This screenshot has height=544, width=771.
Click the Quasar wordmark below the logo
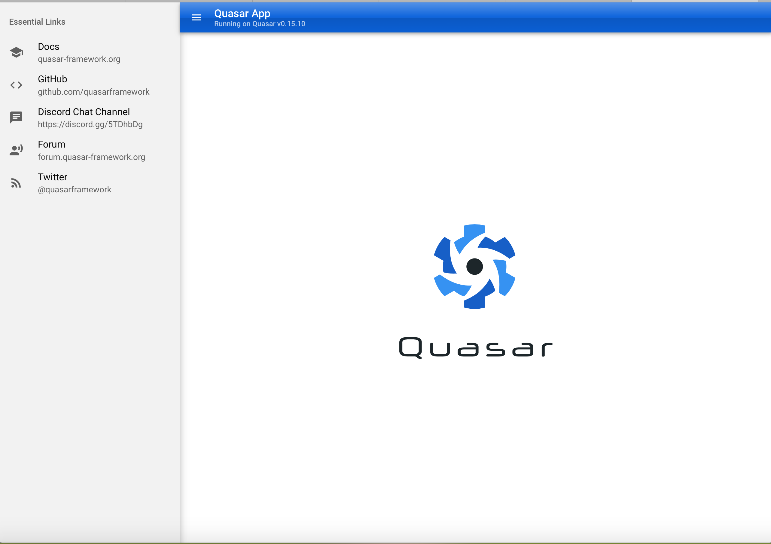pyautogui.click(x=475, y=347)
